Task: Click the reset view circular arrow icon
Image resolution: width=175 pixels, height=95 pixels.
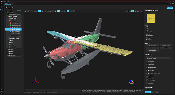Action: 26,11
